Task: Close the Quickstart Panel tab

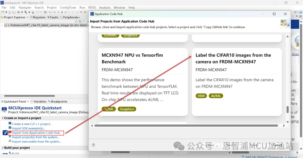Action: (28, 101)
